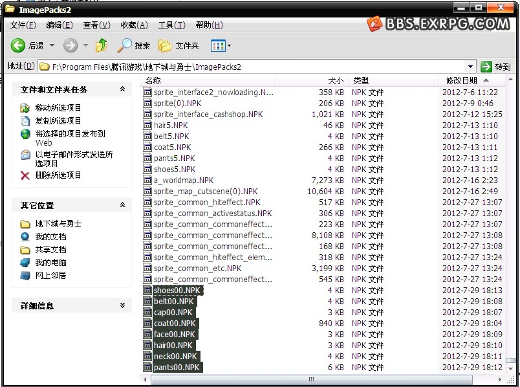This screenshot has height=387, width=520.
Task: Collapse the File and Folder Tasks panel
Action: (x=122, y=89)
